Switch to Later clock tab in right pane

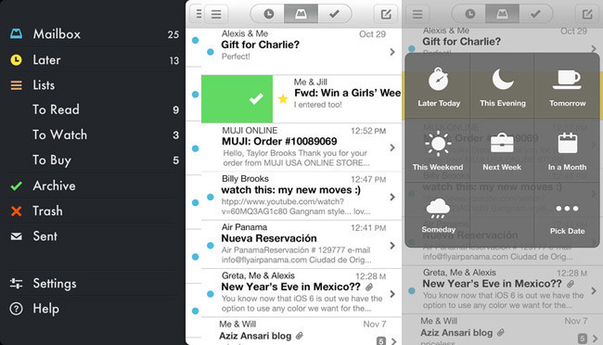click(x=469, y=14)
